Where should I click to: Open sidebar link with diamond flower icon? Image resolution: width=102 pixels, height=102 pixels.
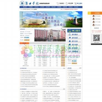click(74, 41)
